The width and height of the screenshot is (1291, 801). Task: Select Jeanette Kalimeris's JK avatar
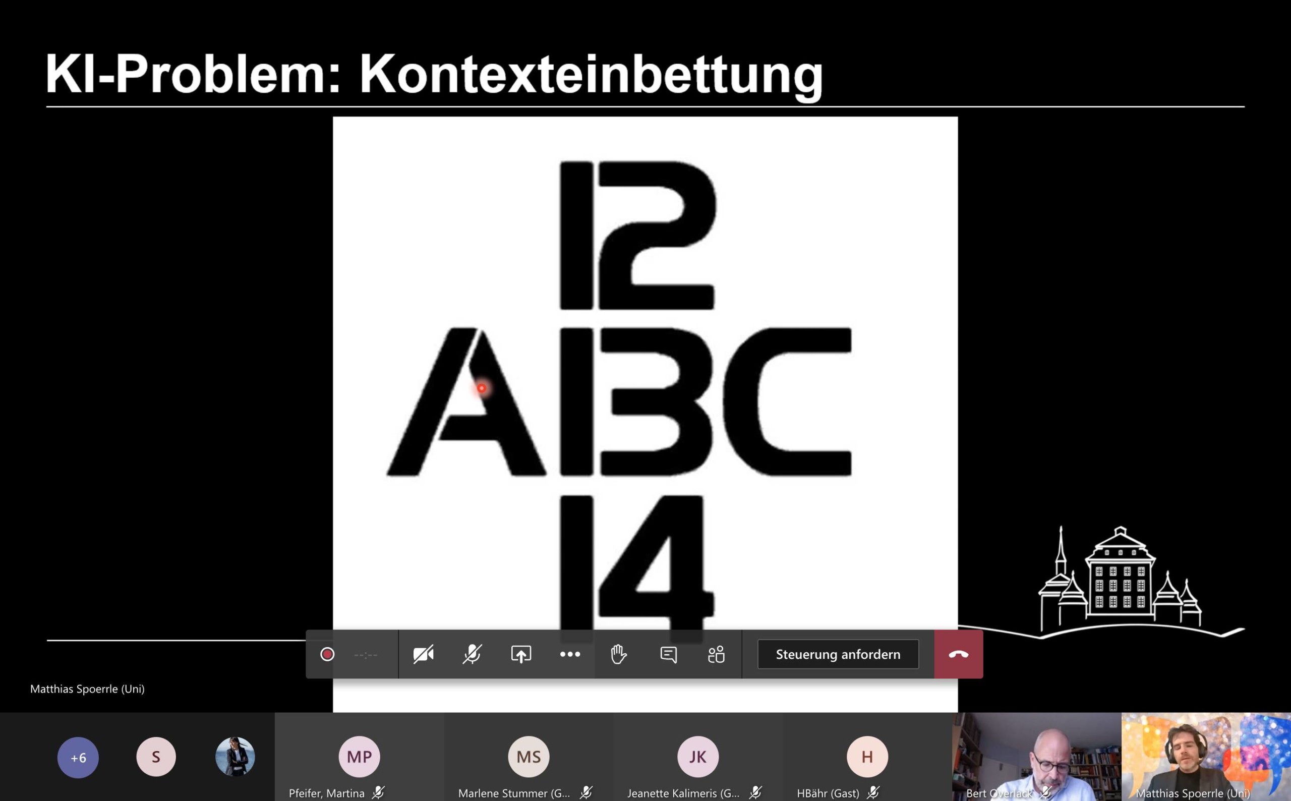click(x=697, y=757)
